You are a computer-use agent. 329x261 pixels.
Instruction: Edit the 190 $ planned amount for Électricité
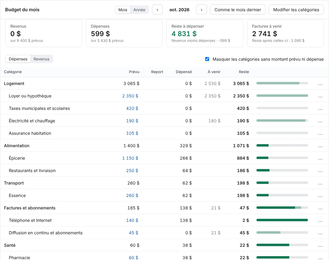click(132, 121)
